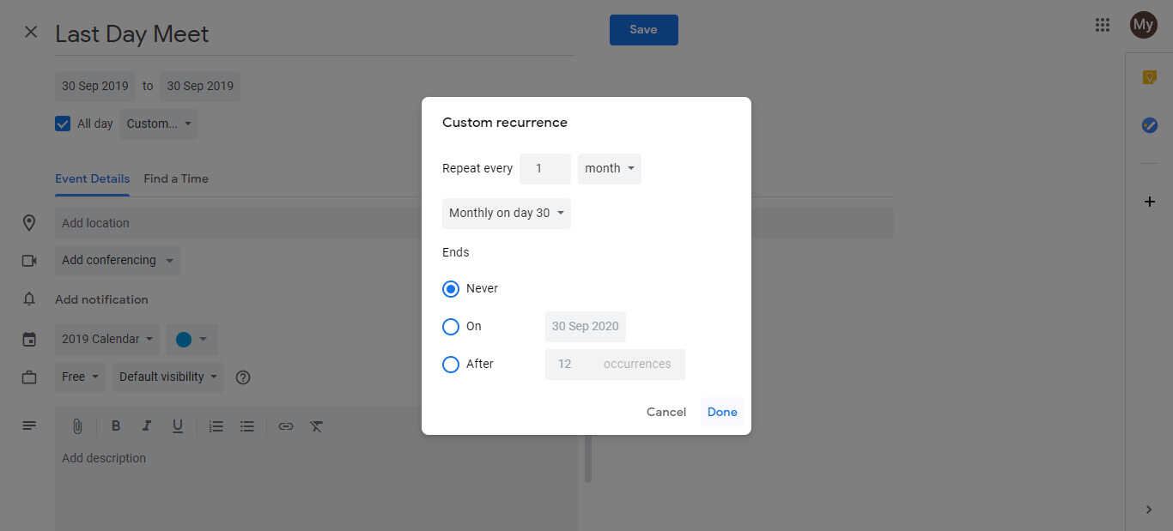Screen dimensions: 1173x531
Task: Click the video camera conferencing icon
Action: pos(29,261)
